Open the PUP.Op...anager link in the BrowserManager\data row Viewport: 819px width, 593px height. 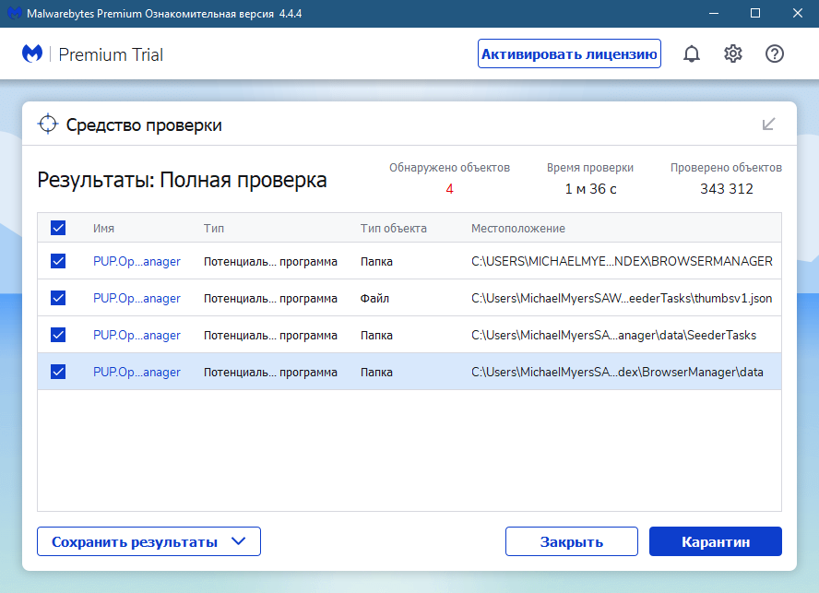tap(136, 372)
